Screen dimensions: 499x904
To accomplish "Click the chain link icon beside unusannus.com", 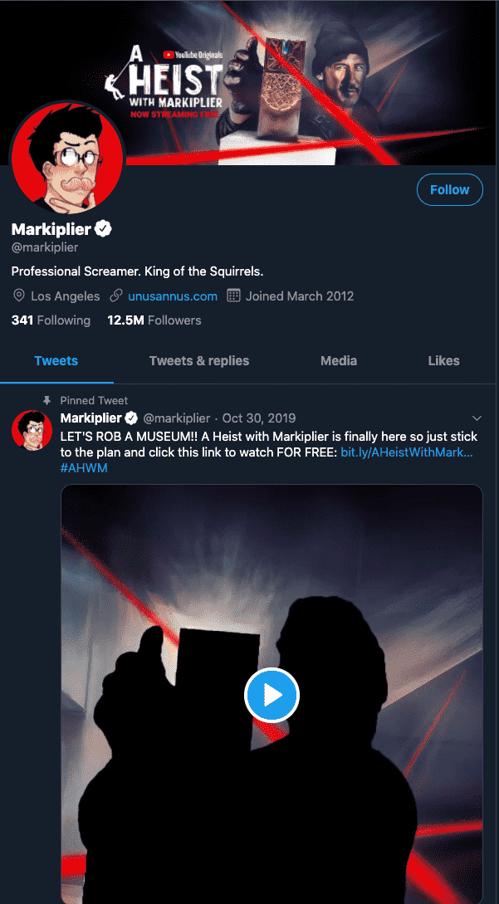I will point(116,296).
